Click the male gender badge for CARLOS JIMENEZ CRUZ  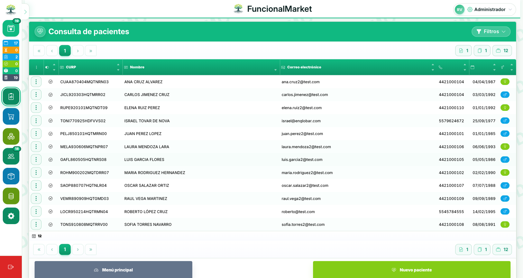[x=505, y=95]
